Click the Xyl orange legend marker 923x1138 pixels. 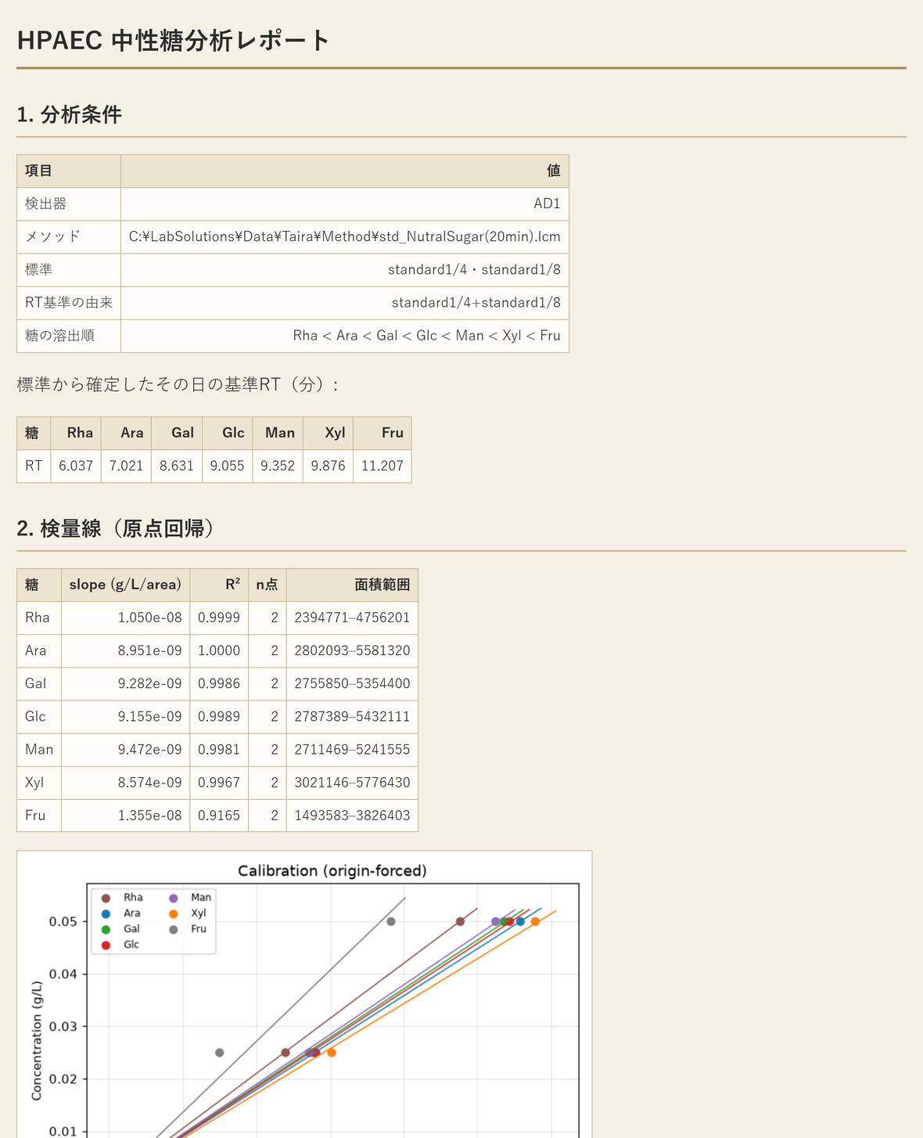[x=174, y=913]
